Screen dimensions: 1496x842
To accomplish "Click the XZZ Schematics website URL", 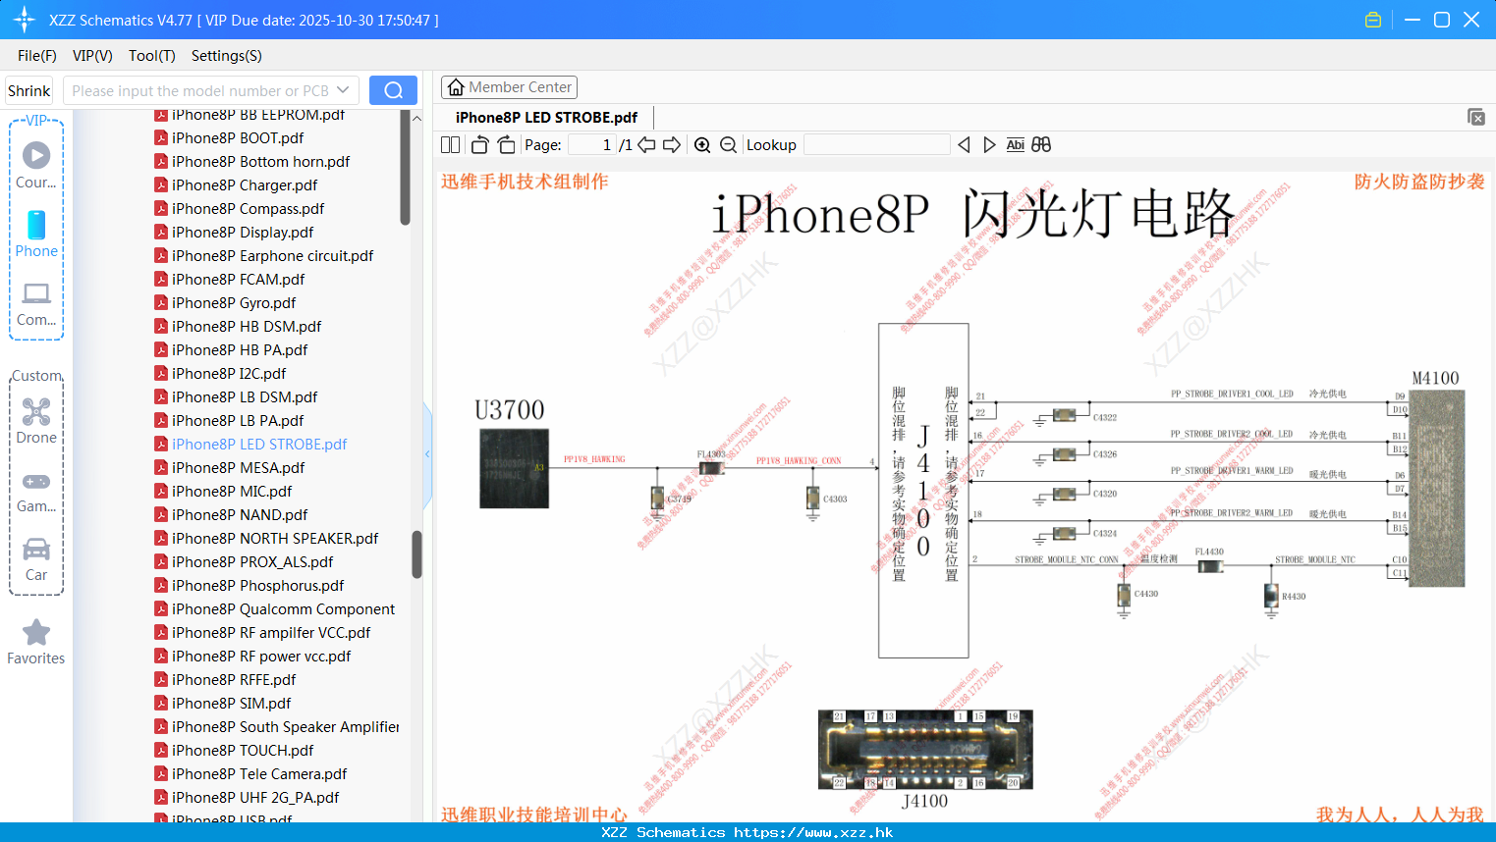I will tap(813, 832).
